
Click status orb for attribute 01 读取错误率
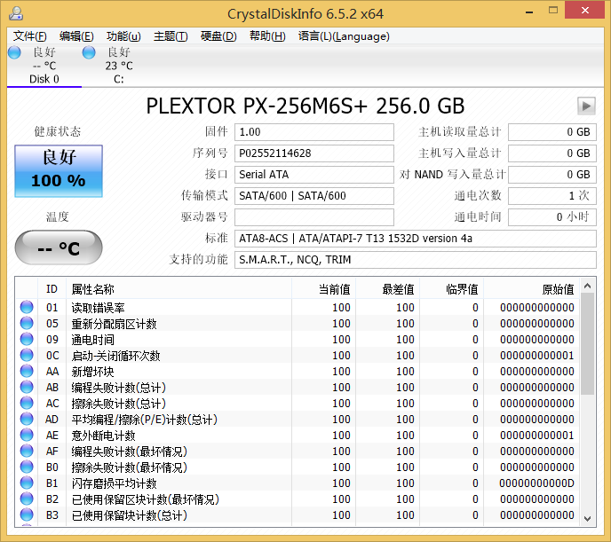(28, 308)
